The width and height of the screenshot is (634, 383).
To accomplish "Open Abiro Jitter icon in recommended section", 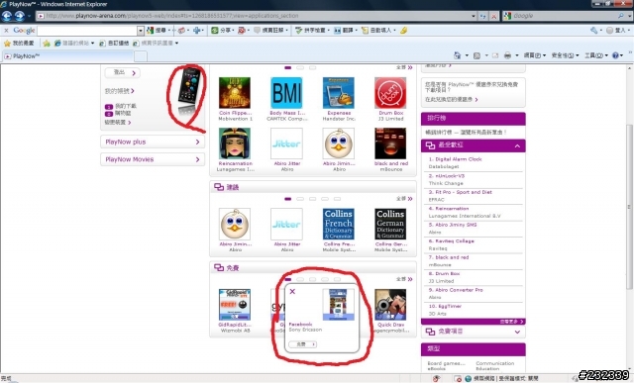I will pyautogui.click(x=286, y=224).
